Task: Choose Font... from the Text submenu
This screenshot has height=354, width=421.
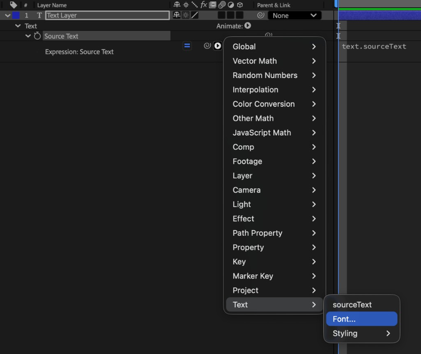Action: [x=361, y=319]
